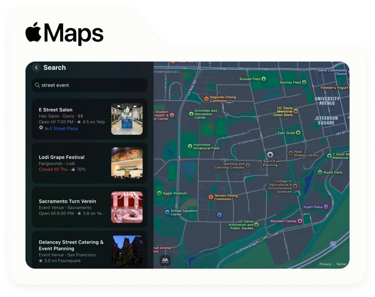375x297 pixels.
Task: Open the E Street Salon result
Action: click(90, 119)
